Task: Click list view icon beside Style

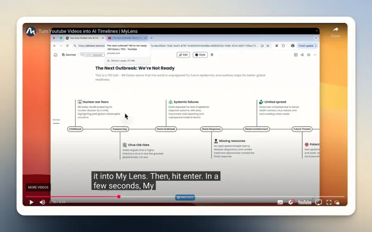Action: tap(212, 55)
